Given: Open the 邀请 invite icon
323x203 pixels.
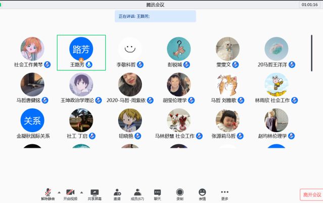Looking at the screenshot, I should [x=117, y=193].
